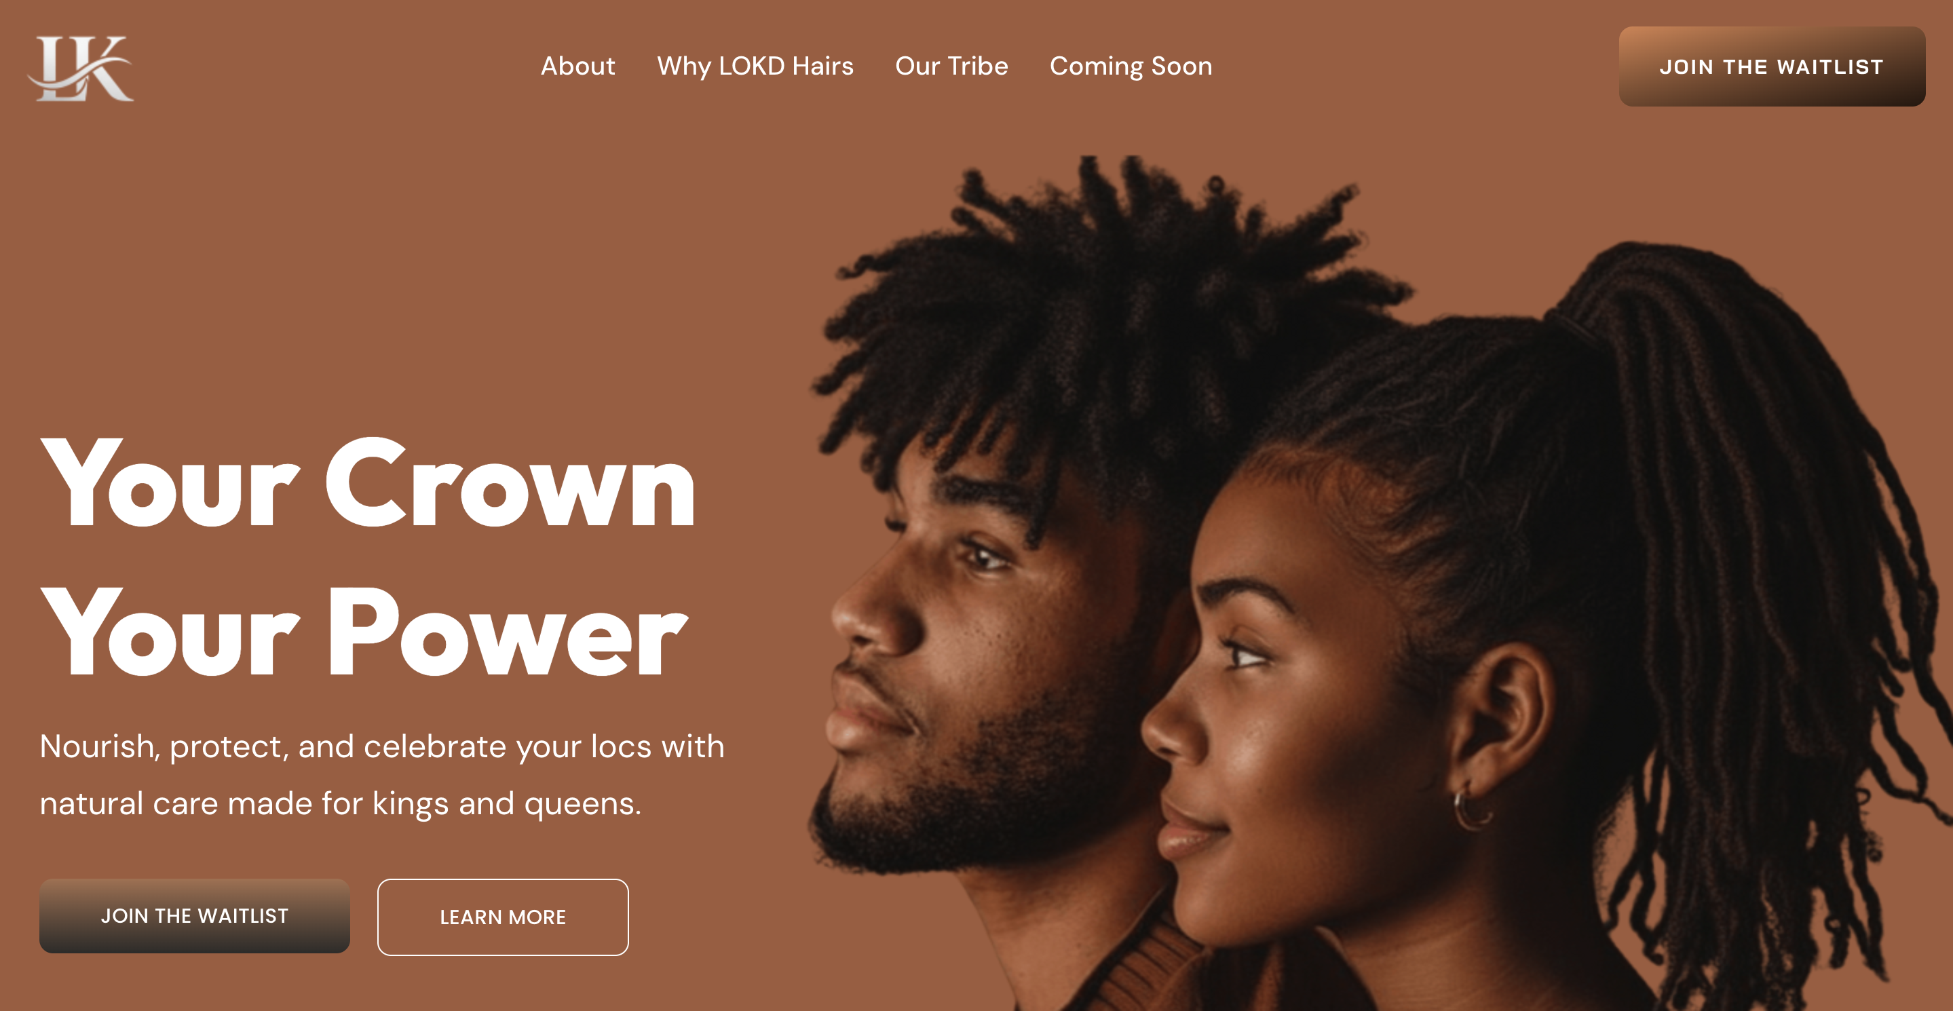
Task: Click Join the Waitlist below the tagline
Action: tap(195, 915)
